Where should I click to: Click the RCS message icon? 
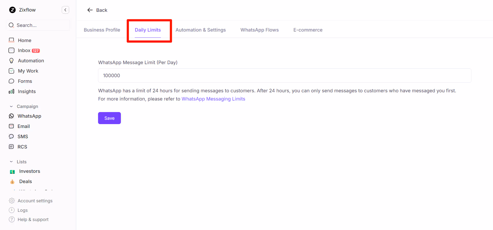pyautogui.click(x=12, y=147)
